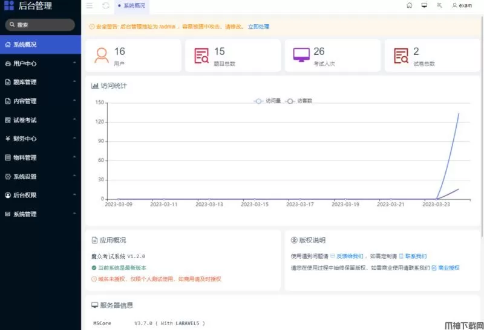Expand the 系统设置 sidebar menu
The height and width of the screenshot is (330, 484).
pos(40,177)
